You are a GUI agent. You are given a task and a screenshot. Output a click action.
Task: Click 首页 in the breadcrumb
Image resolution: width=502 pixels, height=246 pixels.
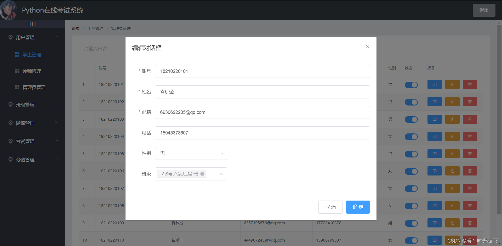click(76, 28)
